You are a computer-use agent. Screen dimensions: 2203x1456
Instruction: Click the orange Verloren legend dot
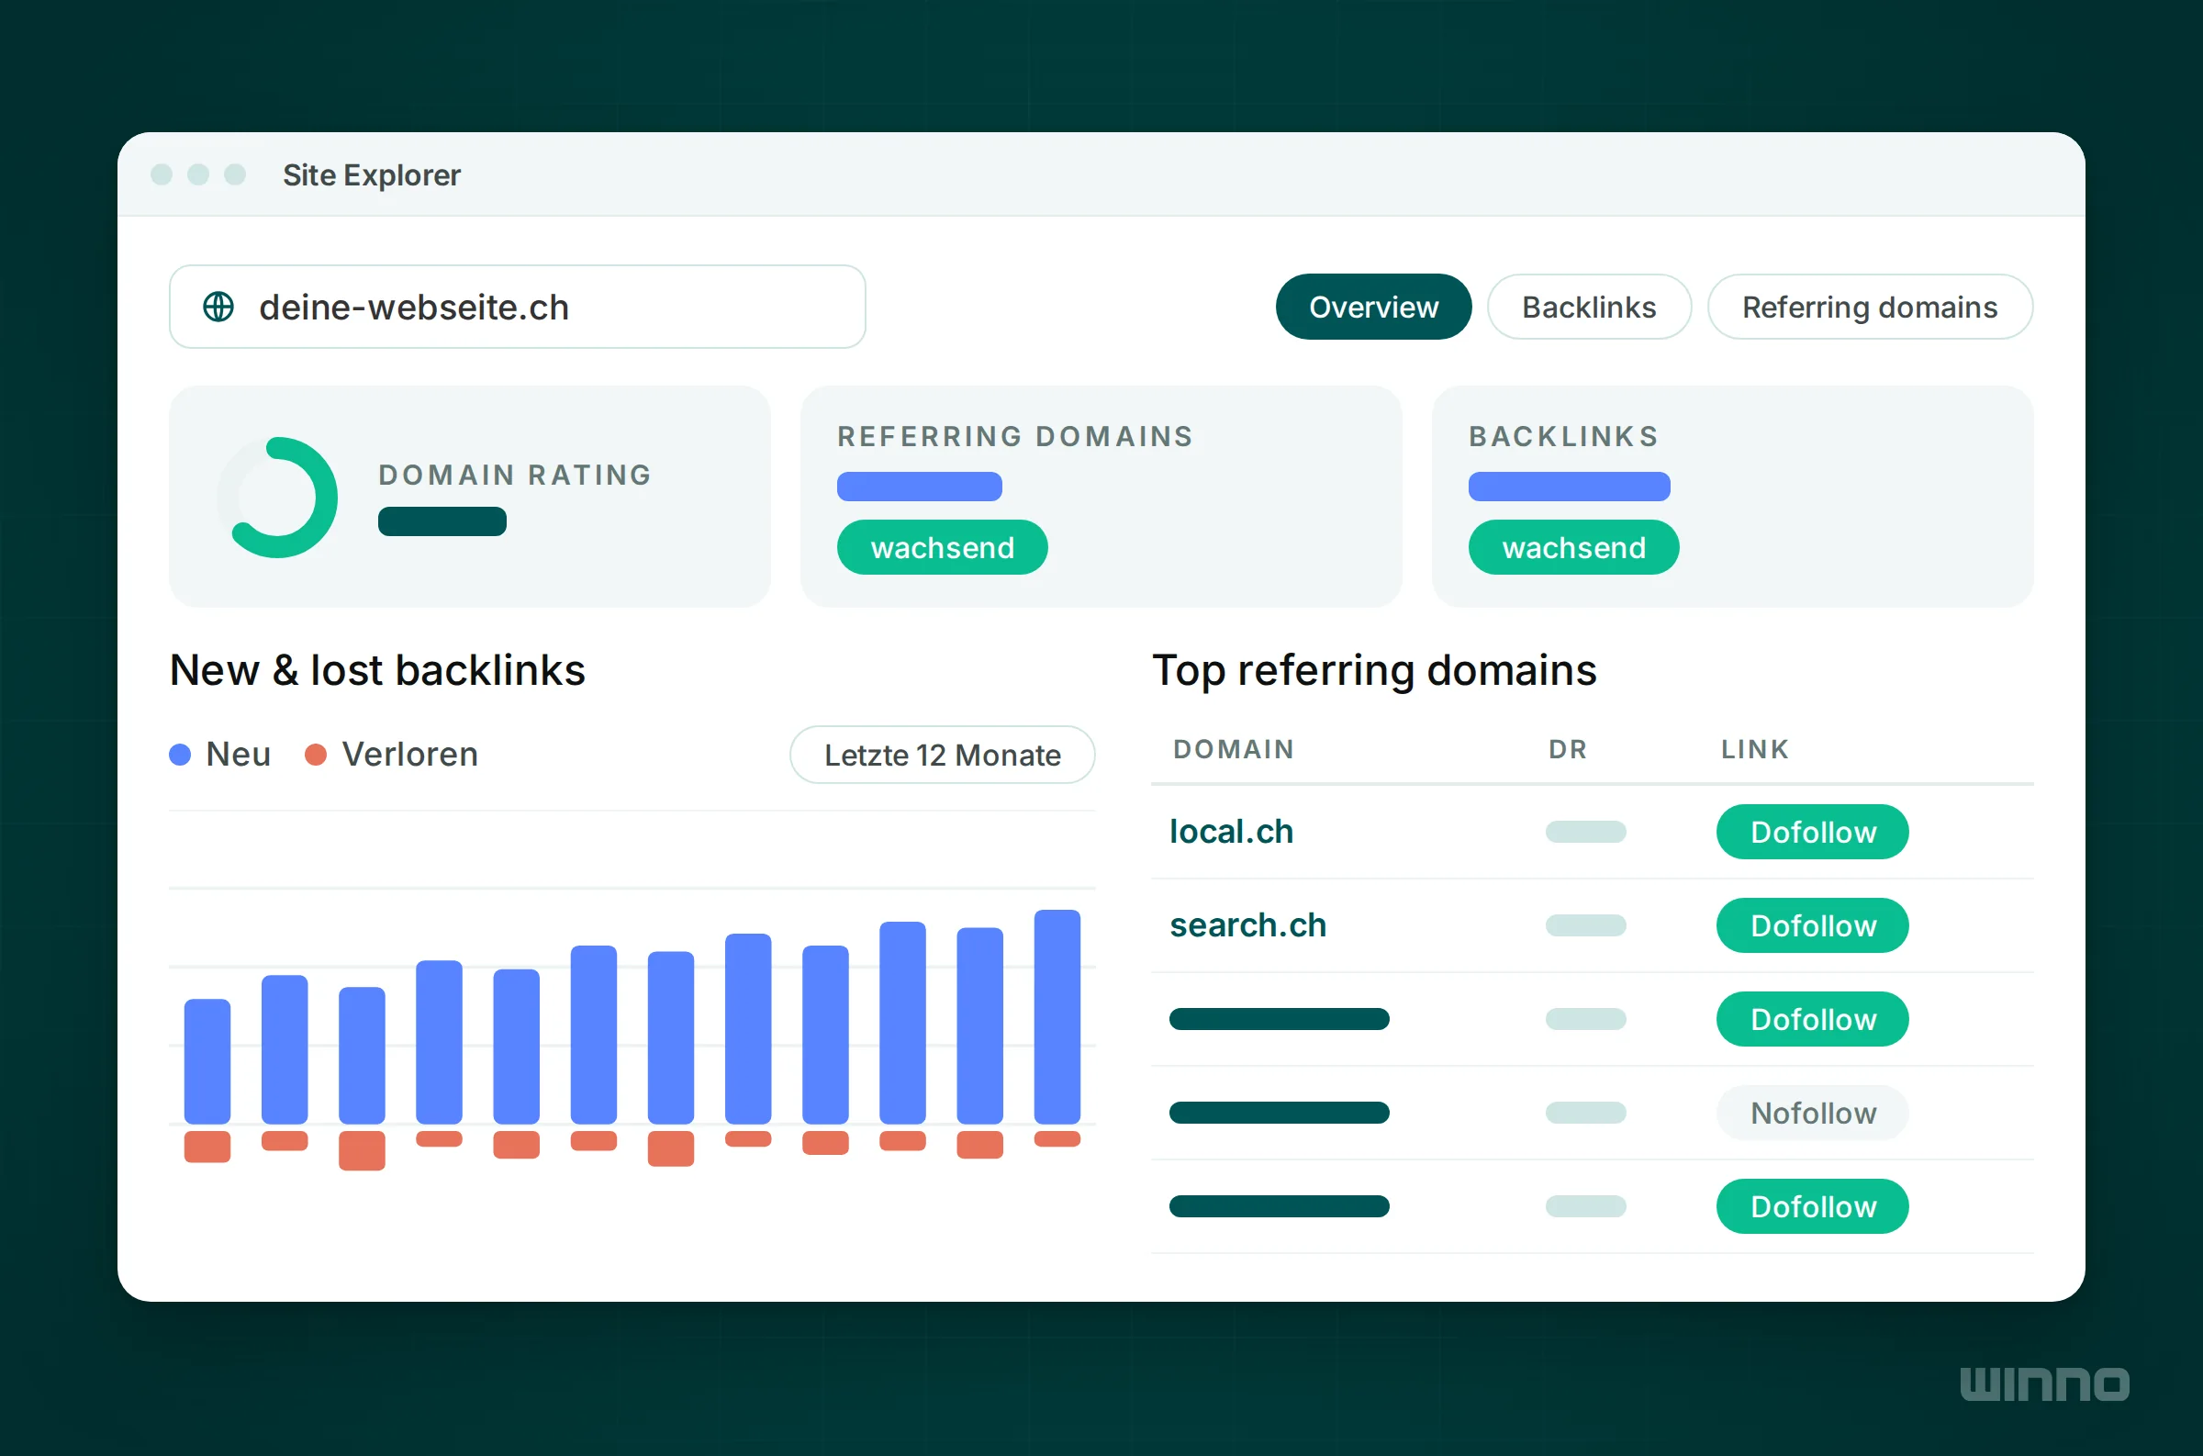click(316, 754)
